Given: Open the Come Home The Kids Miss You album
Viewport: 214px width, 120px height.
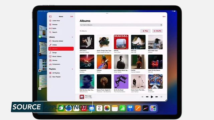Looking at the screenshot, I should pos(138,81).
